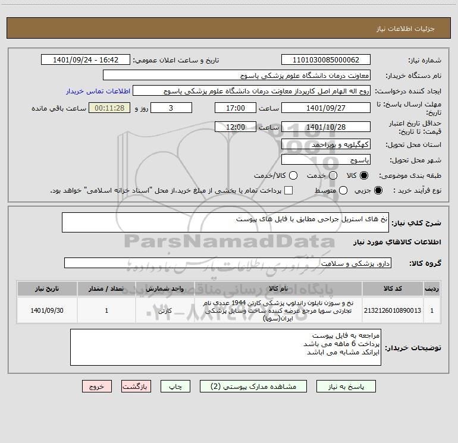Screen dimensions: 458x443
Task: Click the بازگشت back button
Action: (136, 387)
